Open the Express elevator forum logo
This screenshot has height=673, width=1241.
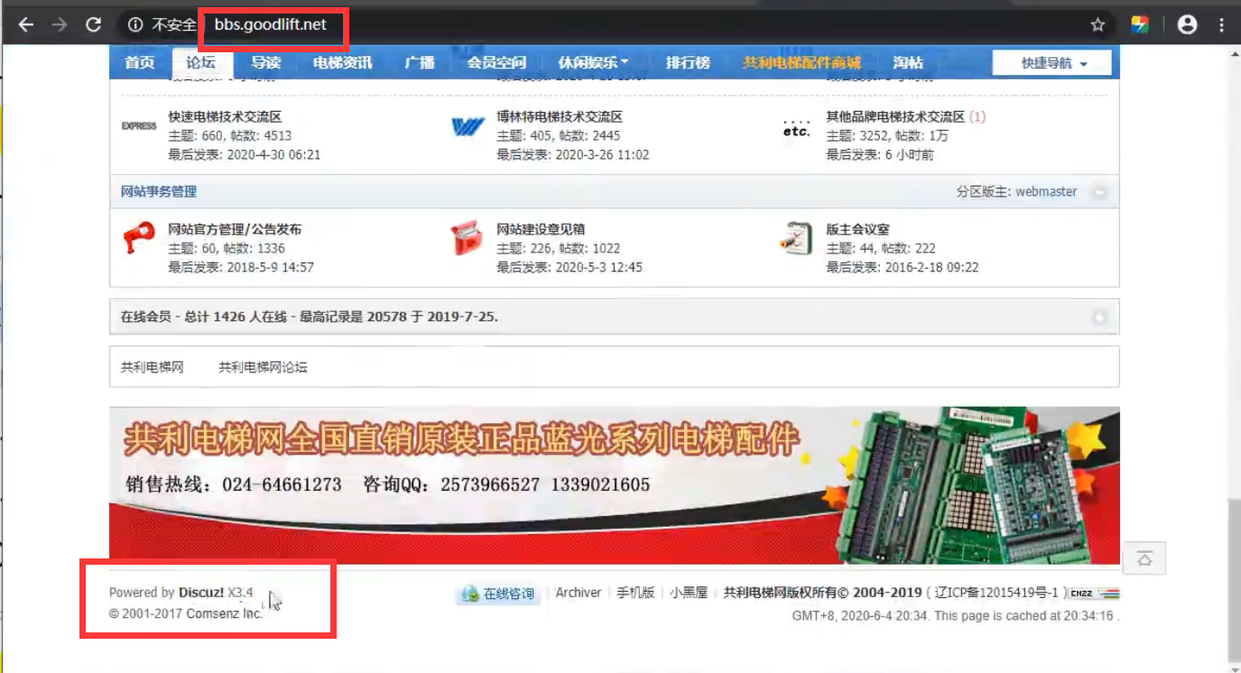coord(139,126)
